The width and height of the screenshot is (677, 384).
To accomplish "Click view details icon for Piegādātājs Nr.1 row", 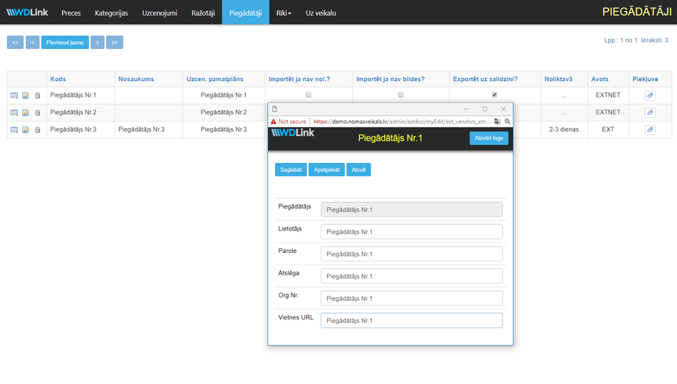I will pos(14,95).
